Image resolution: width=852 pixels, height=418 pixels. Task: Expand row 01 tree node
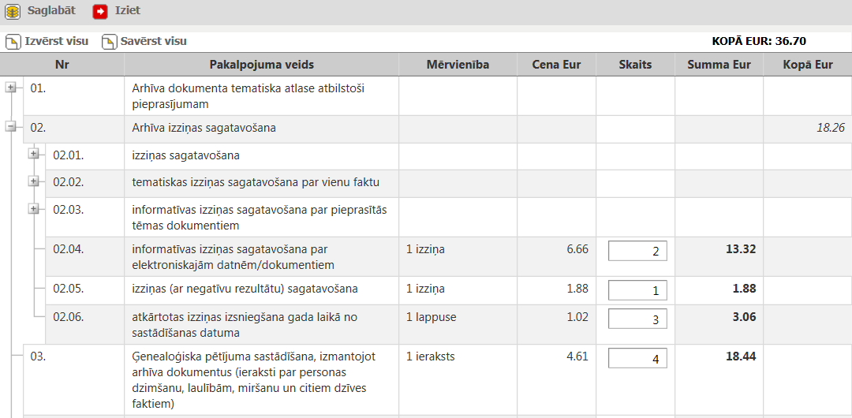click(x=11, y=88)
